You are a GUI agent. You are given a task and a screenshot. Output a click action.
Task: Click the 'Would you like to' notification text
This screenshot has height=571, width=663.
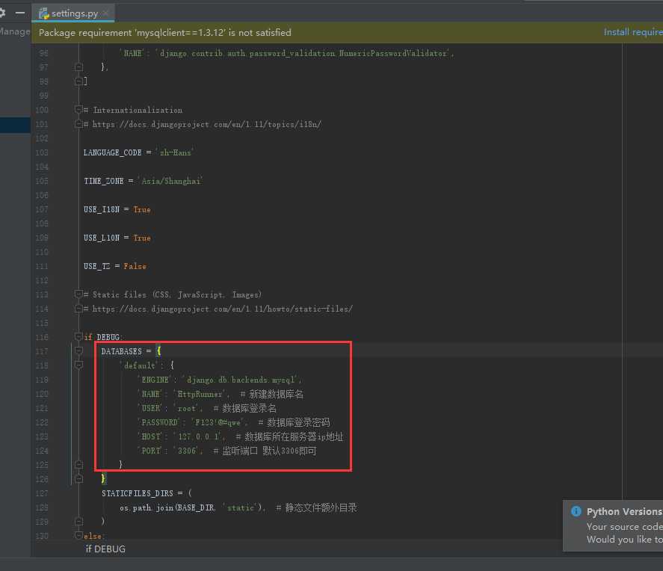coord(625,540)
